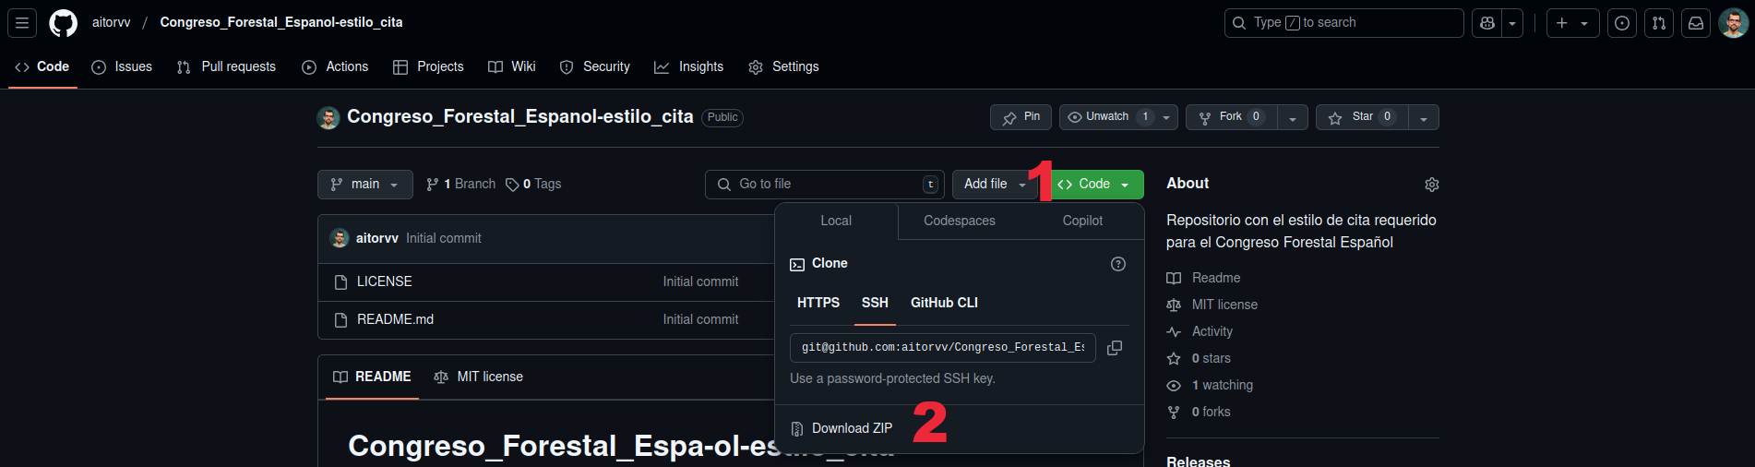View the latest Initial commit beside aitorvv
This screenshot has height=467, width=1755.
(x=444, y=238)
